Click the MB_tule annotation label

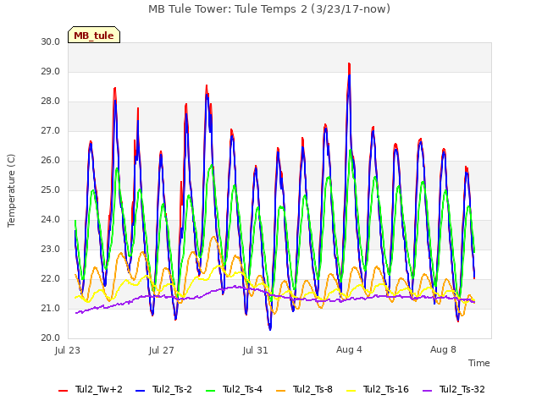(x=94, y=35)
